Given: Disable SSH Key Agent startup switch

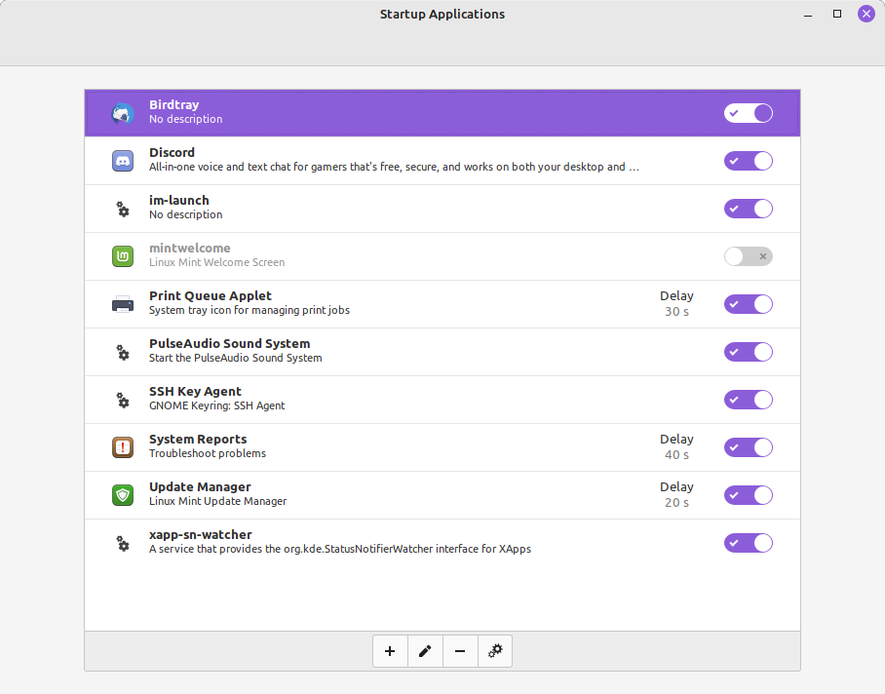Looking at the screenshot, I should [x=749, y=400].
